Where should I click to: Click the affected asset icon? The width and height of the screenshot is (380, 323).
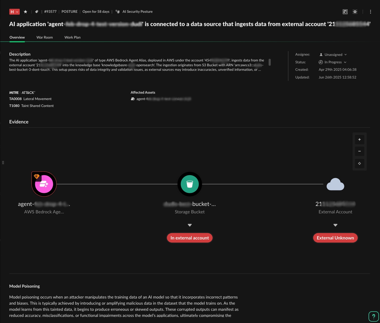133,99
